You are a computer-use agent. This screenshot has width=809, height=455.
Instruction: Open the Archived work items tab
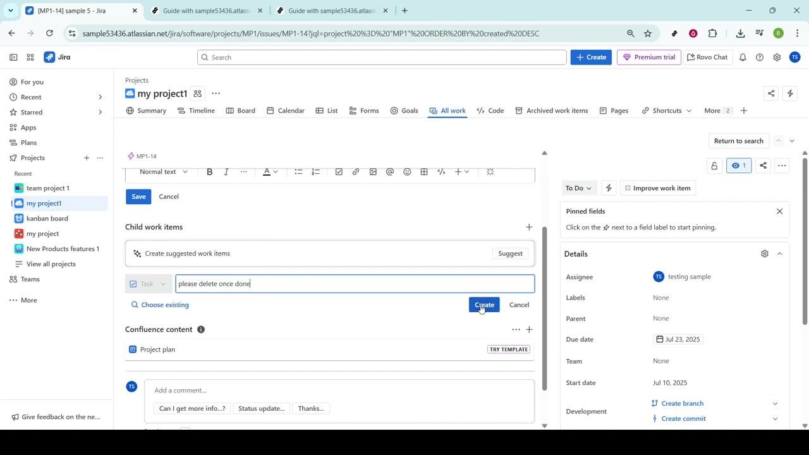551,111
